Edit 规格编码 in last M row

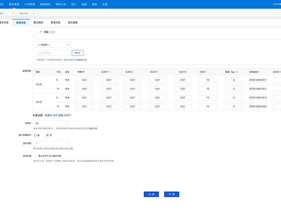coord(258,107)
